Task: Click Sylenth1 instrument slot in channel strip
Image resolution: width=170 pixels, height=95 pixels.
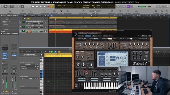Action: 5,53
